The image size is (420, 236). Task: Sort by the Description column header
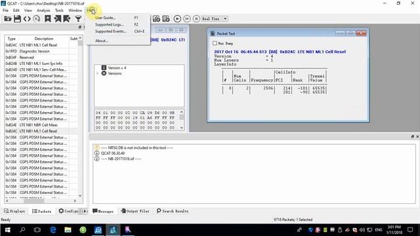44,39
